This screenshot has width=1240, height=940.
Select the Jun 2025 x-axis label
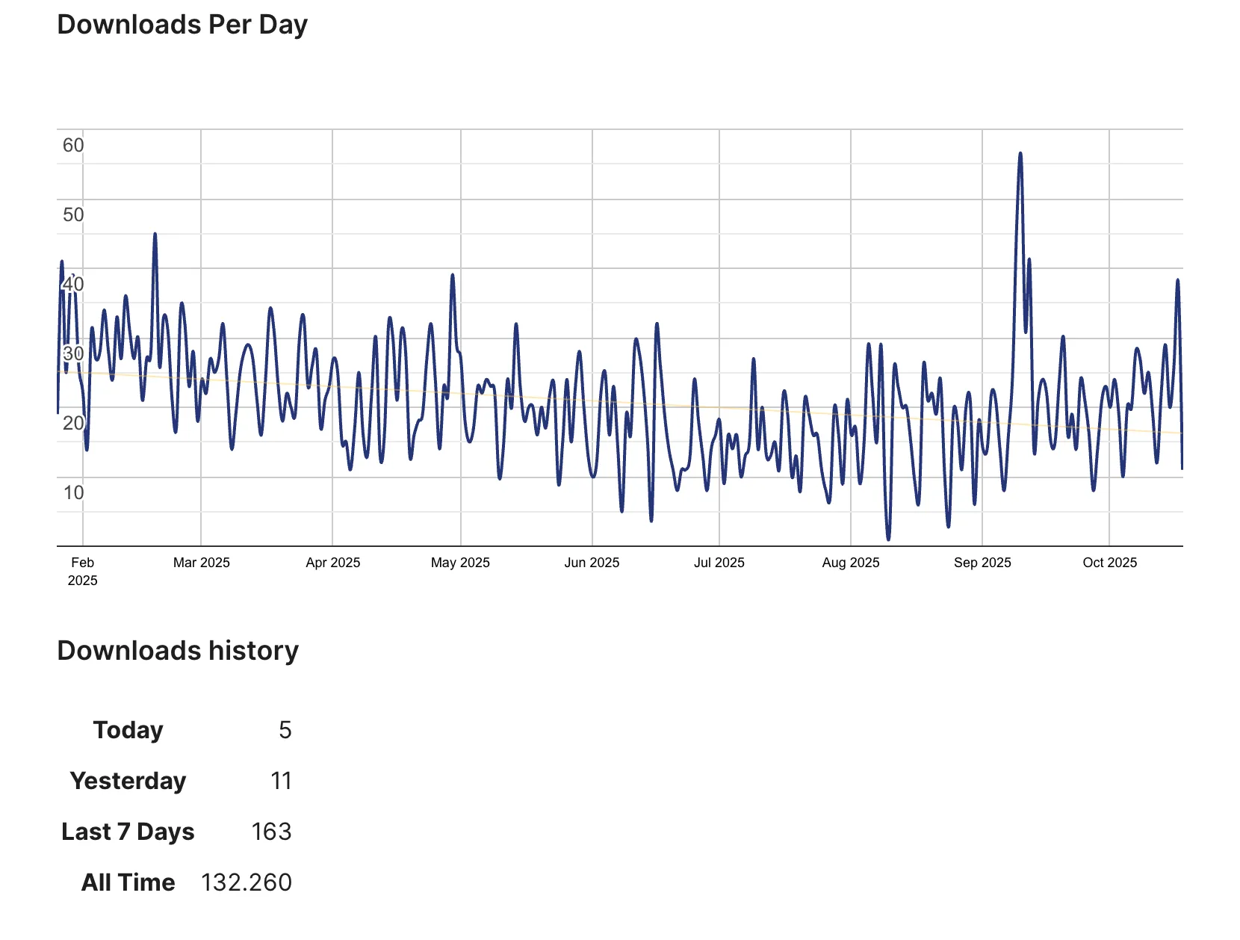click(592, 563)
